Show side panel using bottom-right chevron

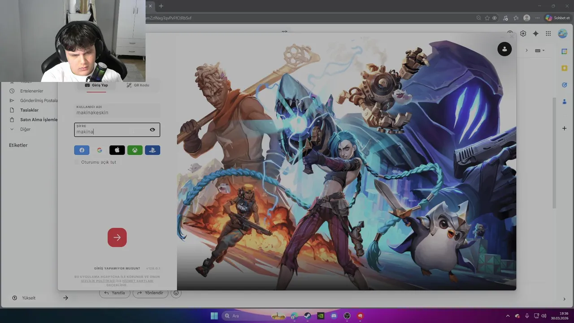[x=565, y=299]
